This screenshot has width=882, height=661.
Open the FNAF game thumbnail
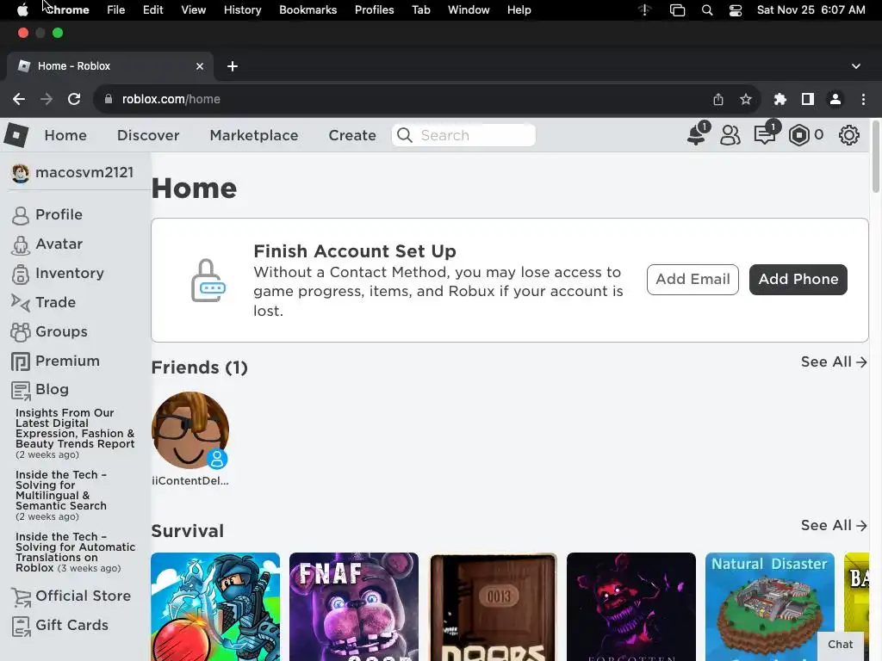tap(354, 607)
